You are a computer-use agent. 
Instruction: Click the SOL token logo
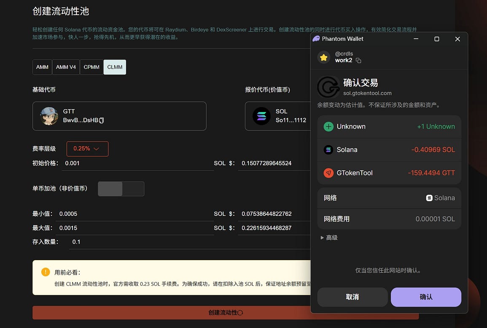pos(261,116)
